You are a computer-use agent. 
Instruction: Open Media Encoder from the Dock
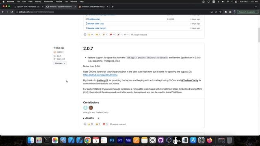[x=128, y=140]
